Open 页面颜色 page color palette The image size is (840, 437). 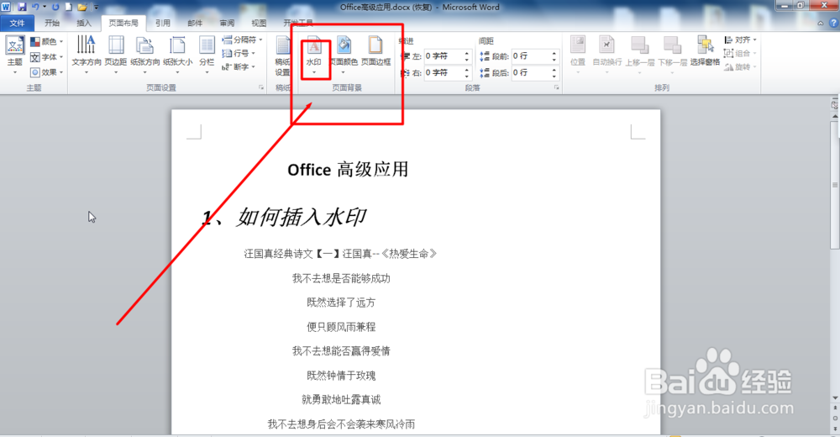pyautogui.click(x=344, y=55)
